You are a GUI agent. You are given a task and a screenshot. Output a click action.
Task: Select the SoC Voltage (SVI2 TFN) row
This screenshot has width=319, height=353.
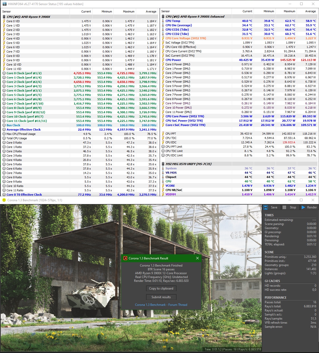click(x=239, y=43)
